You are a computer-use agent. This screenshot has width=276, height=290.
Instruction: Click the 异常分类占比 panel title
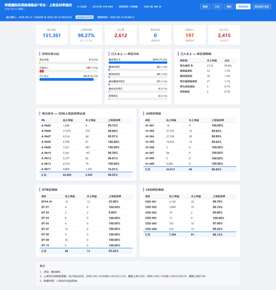click(x=51, y=54)
